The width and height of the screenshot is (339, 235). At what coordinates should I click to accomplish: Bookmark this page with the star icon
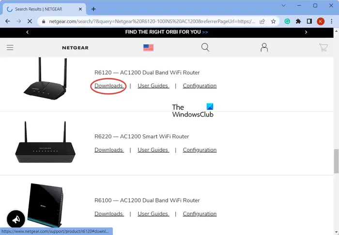tap(274, 21)
